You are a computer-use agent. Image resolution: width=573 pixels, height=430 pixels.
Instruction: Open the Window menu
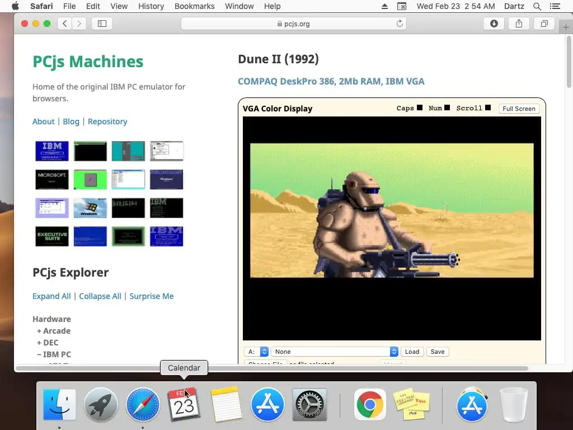239,6
